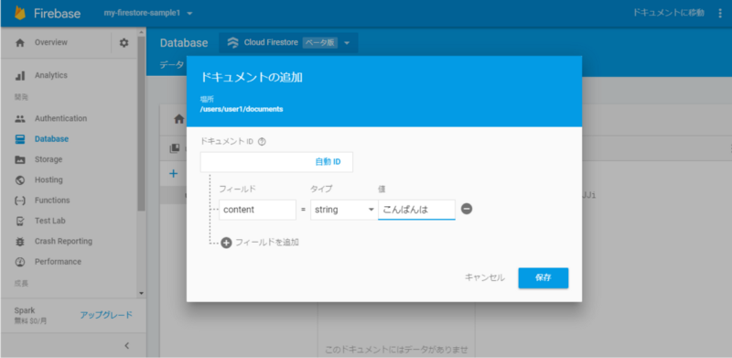Screen dimensions: 732x358
Task: Click the Performance gauge icon
Action: pyautogui.click(x=19, y=262)
